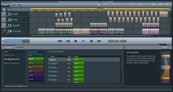Viewport: 173px width, 92px height.
Task: Click Styles hinzufügen... link
Action: 57,51
